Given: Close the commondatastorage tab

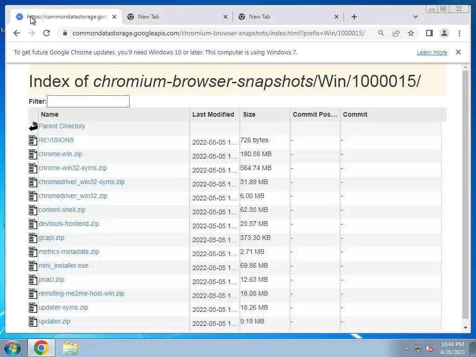Looking at the screenshot, I should pos(114,17).
